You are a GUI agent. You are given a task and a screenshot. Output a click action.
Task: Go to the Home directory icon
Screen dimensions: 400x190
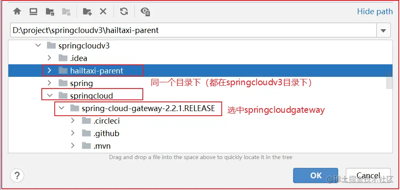(17, 11)
